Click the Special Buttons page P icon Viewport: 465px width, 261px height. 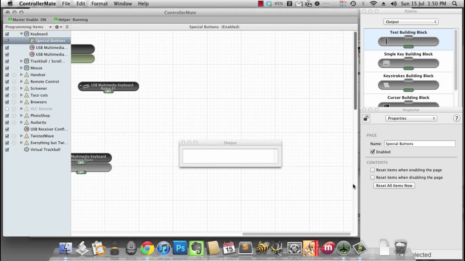(32, 41)
